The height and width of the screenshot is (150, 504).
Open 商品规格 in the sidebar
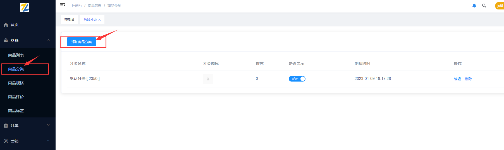(x=16, y=83)
